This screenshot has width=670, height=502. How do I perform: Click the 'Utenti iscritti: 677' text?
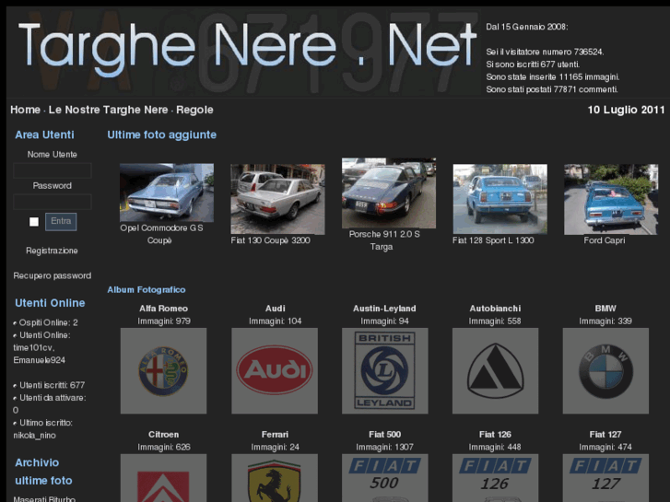tap(53, 385)
